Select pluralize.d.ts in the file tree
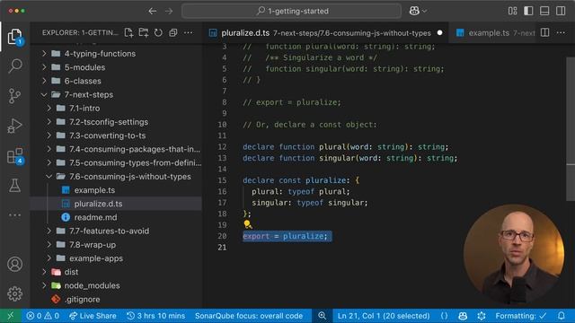The height and width of the screenshot is (323, 575). pyautogui.click(x=116, y=204)
